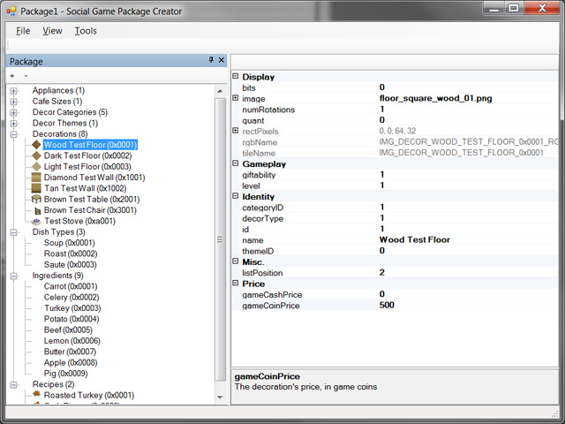Viewport: 565px width, 424px height.
Task: Expand the Appliances tree node
Action: click(14, 90)
